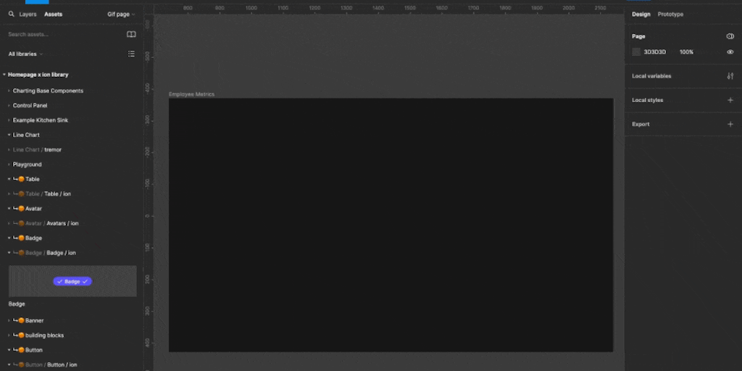742x371 pixels.
Task: Edit the 3D3D3D hex color value
Action: coord(654,52)
